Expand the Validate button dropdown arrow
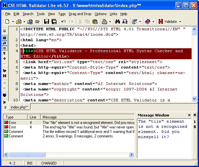 pyautogui.click(x=180, y=22)
